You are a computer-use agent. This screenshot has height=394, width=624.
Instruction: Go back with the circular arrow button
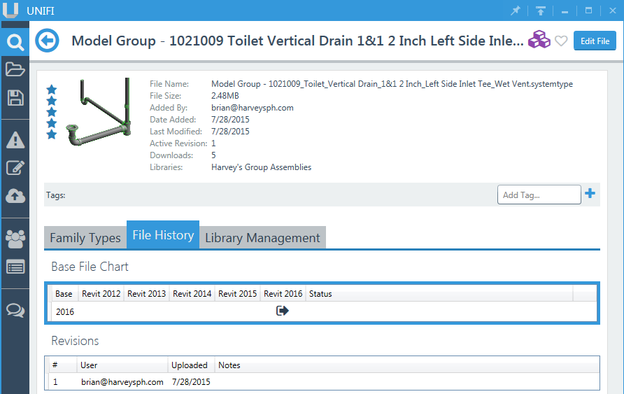47,41
